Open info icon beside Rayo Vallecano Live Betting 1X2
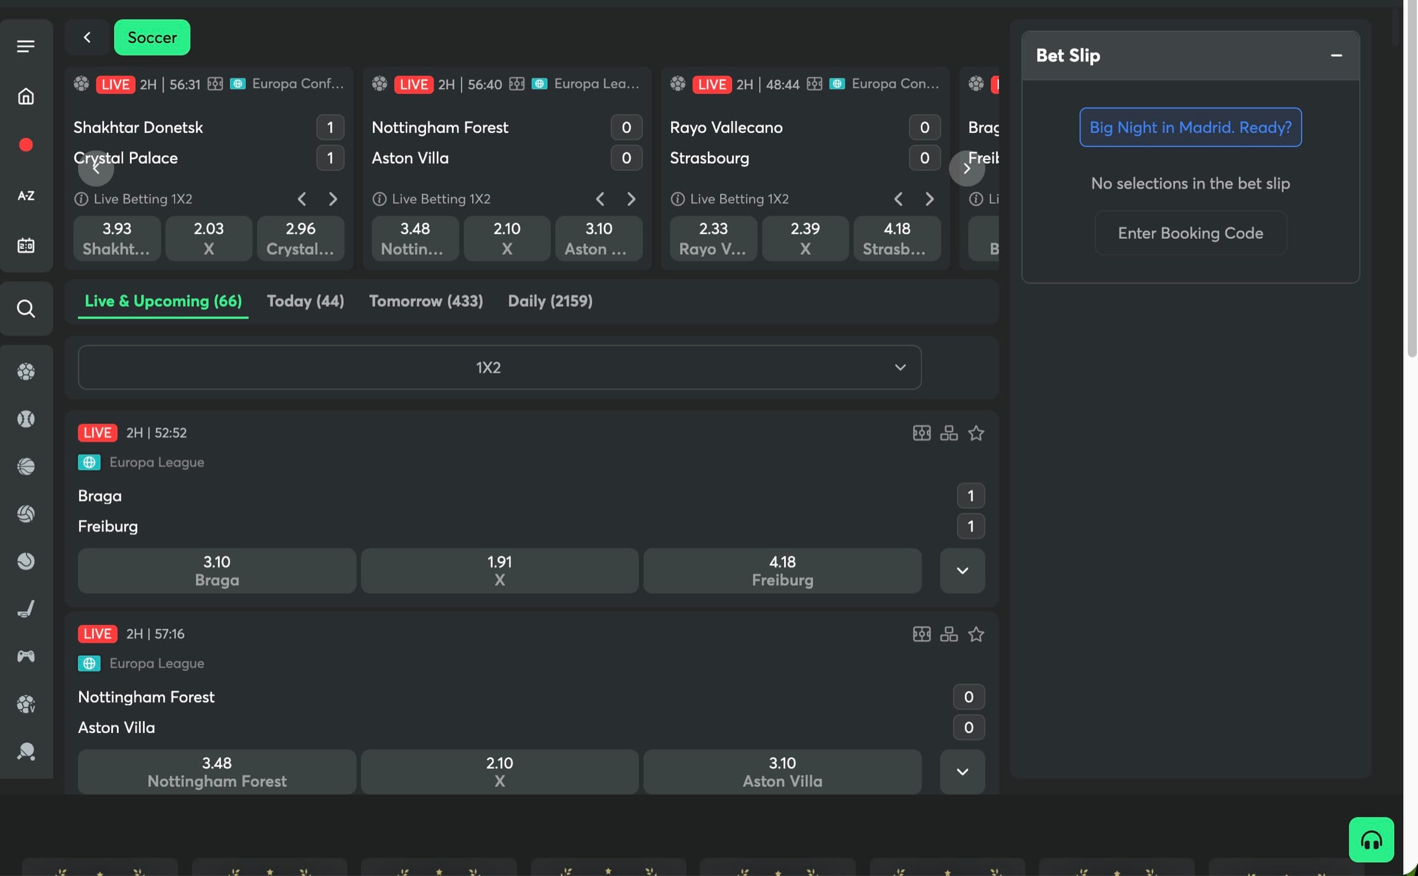This screenshot has width=1418, height=876. (x=678, y=199)
